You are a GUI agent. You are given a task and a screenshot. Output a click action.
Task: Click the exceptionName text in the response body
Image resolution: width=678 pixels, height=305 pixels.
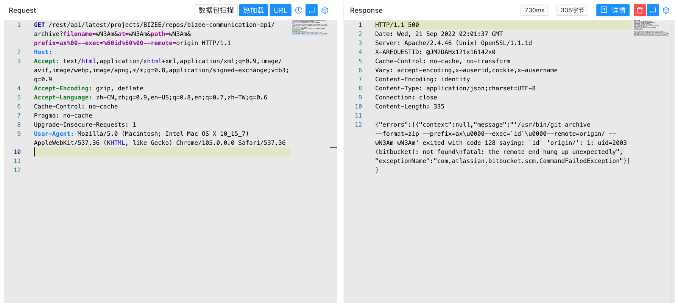[x=402, y=161]
